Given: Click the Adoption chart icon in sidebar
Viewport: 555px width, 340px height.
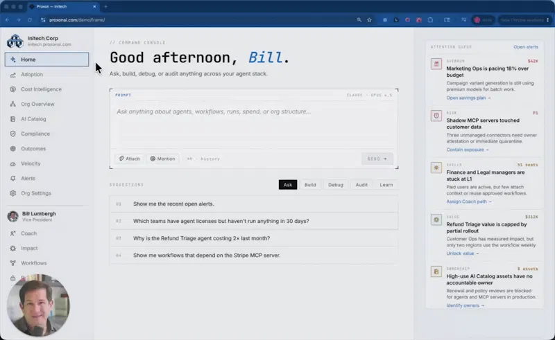Looking at the screenshot, I should tap(12, 75).
